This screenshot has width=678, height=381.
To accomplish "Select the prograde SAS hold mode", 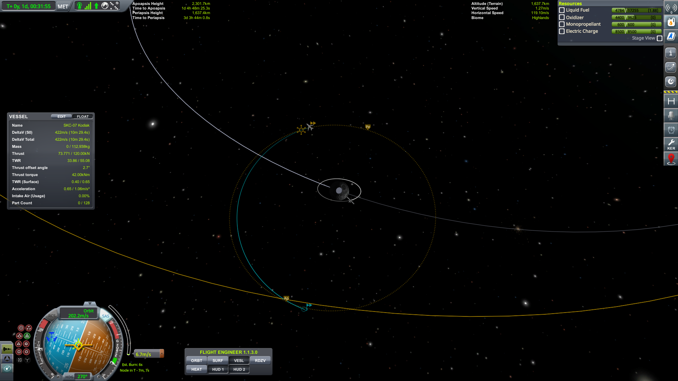I will click(x=19, y=336).
